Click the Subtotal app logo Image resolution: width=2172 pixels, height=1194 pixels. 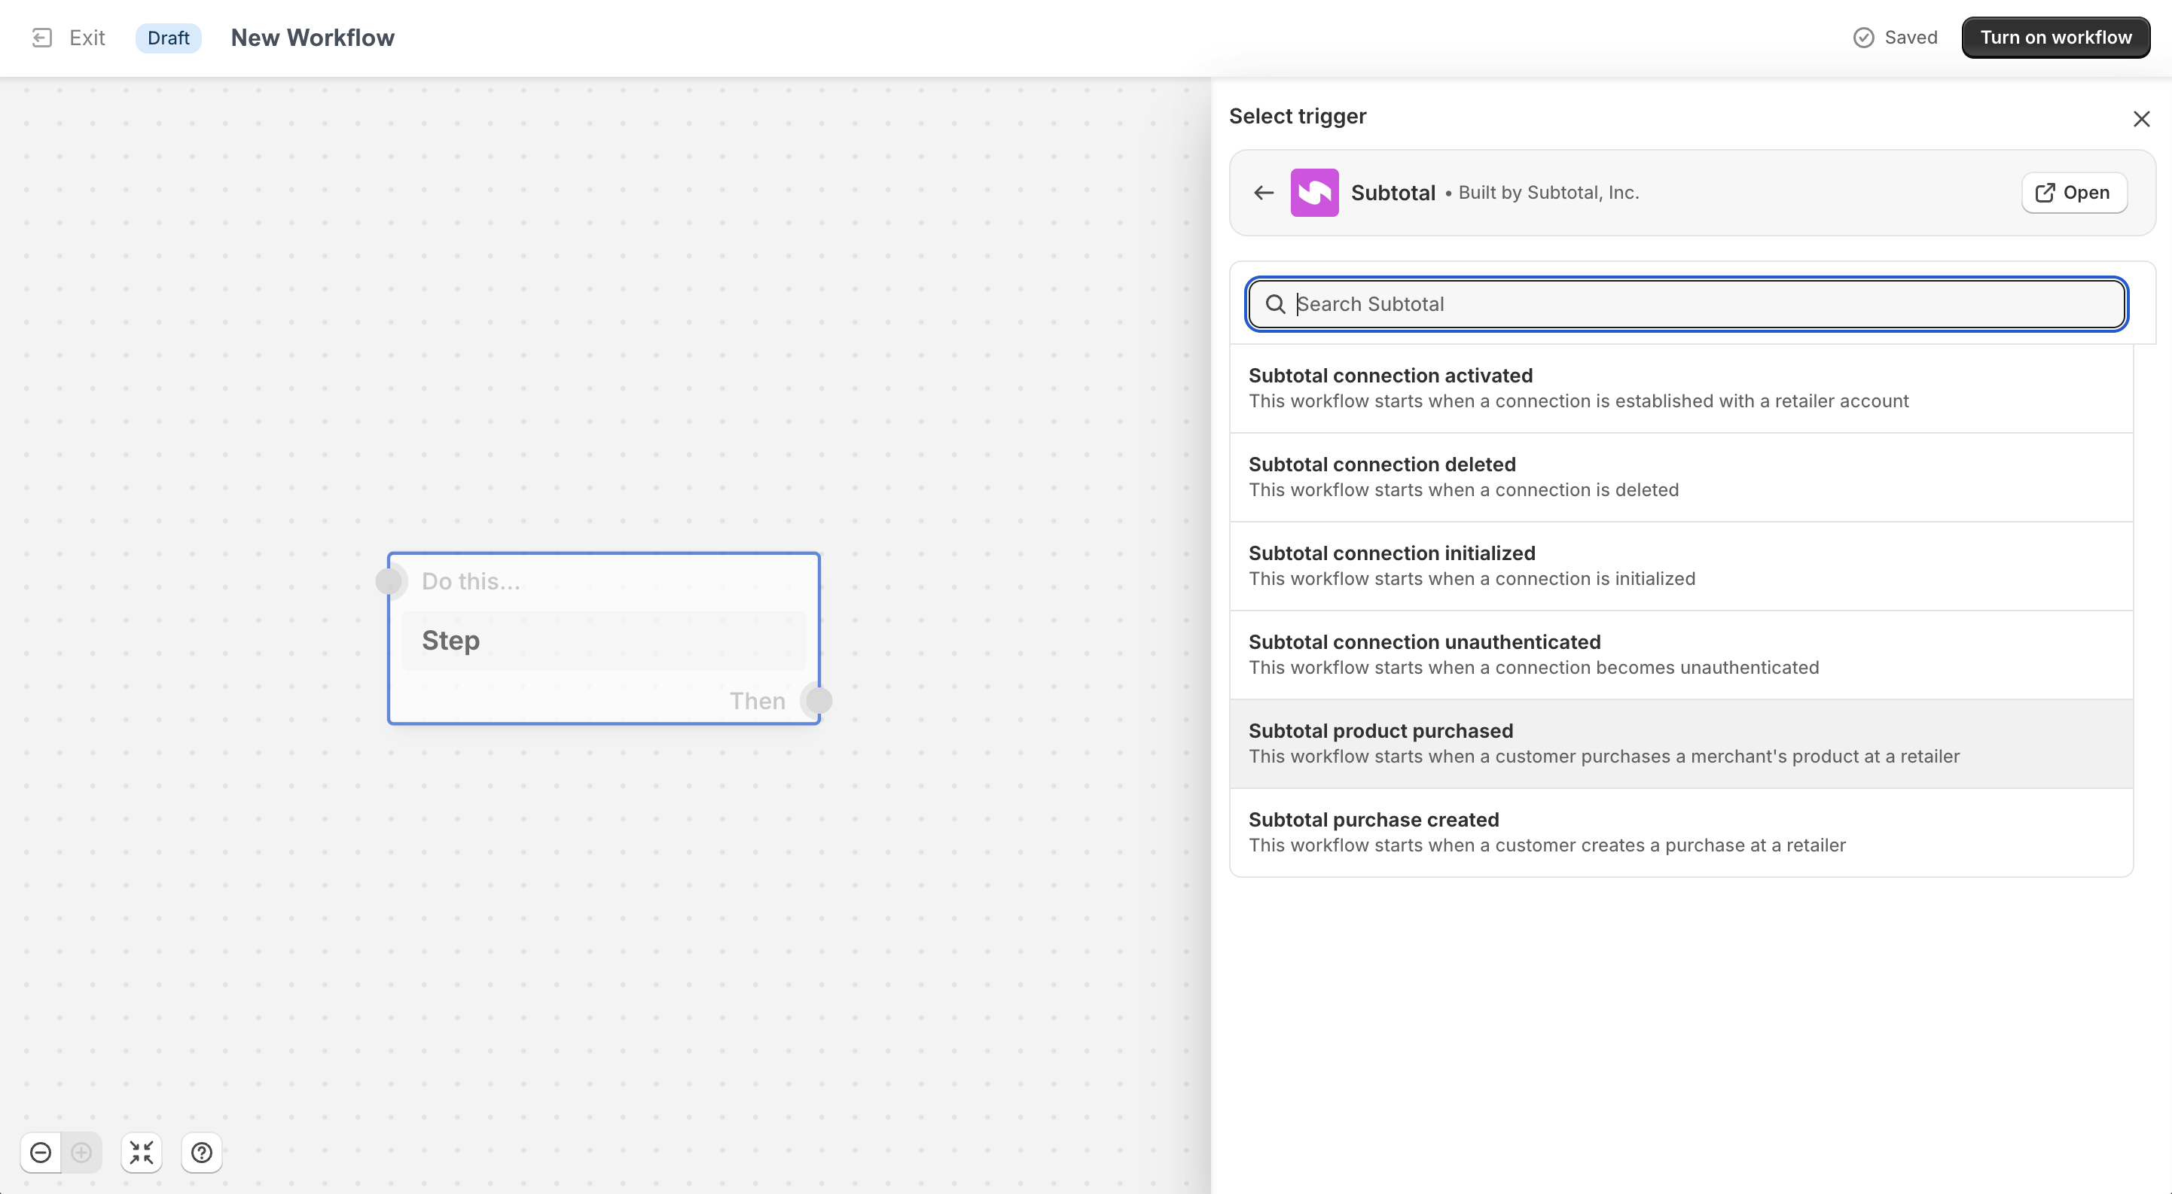tap(1313, 193)
